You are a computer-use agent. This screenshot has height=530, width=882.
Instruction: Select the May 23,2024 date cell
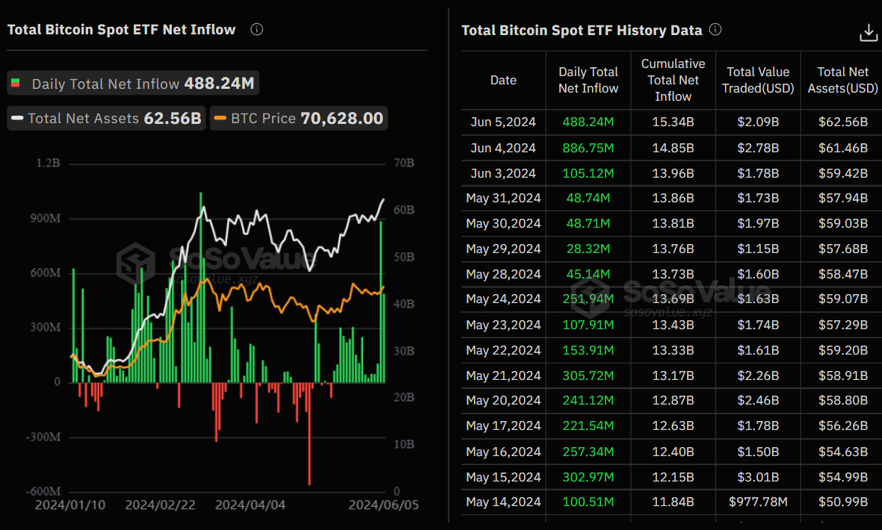(x=504, y=325)
